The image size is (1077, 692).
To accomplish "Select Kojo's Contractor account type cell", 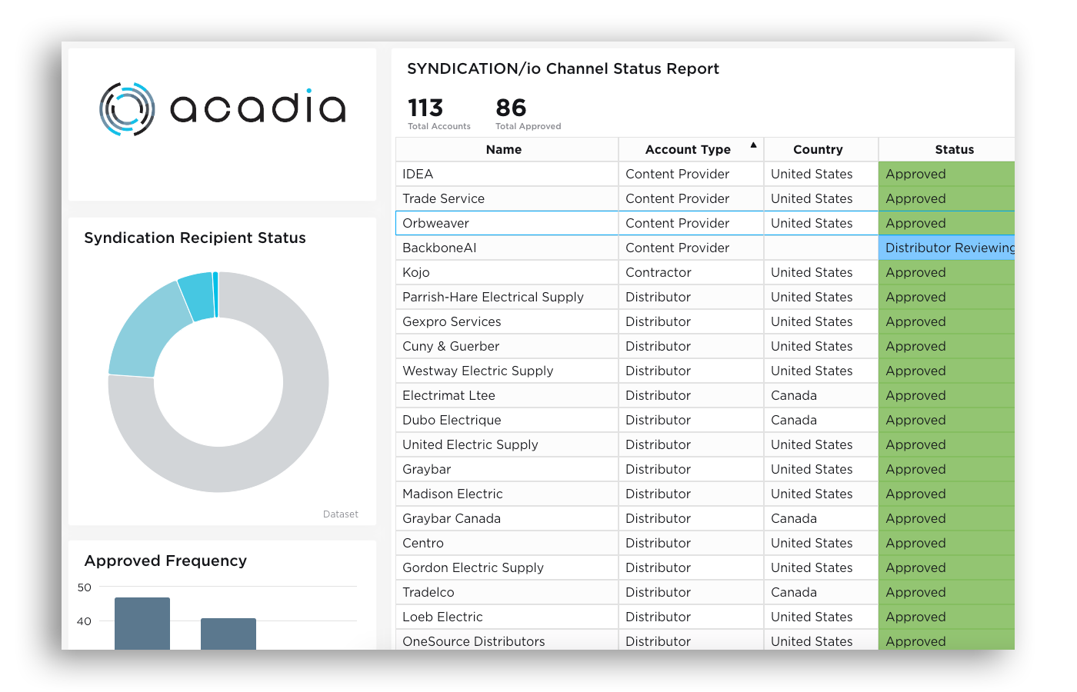I will (x=659, y=273).
